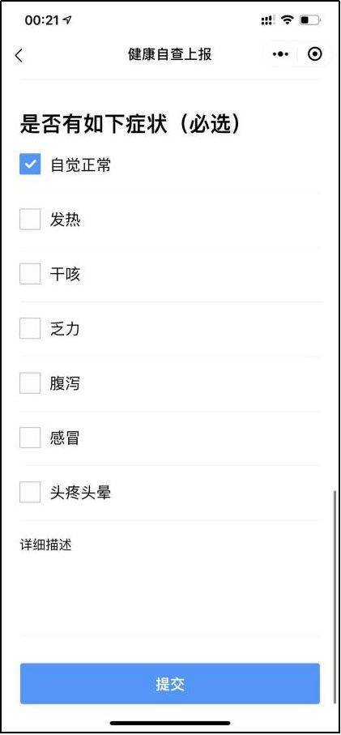Uncheck the 自觉正常 checkbox

(x=30, y=165)
